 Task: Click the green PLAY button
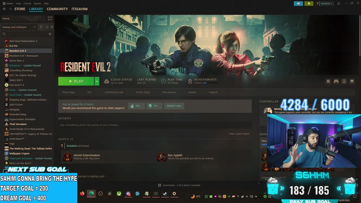(x=76, y=81)
